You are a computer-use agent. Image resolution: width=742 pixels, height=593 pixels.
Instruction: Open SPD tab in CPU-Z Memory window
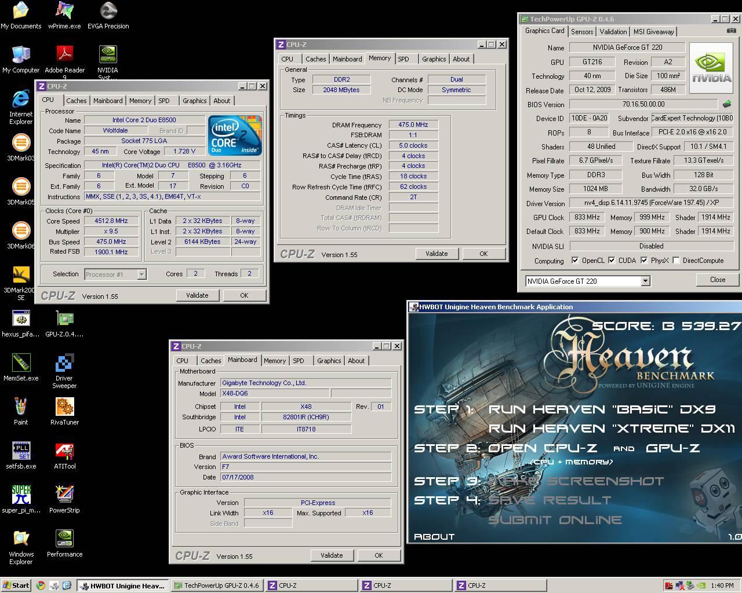coord(403,59)
